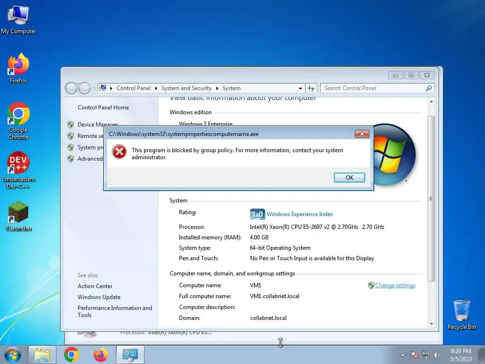Open the network status tray icon

coord(426,355)
